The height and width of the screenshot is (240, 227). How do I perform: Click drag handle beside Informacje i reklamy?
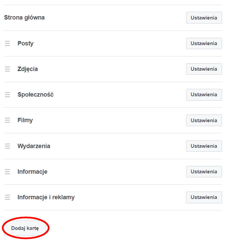pos(7,197)
